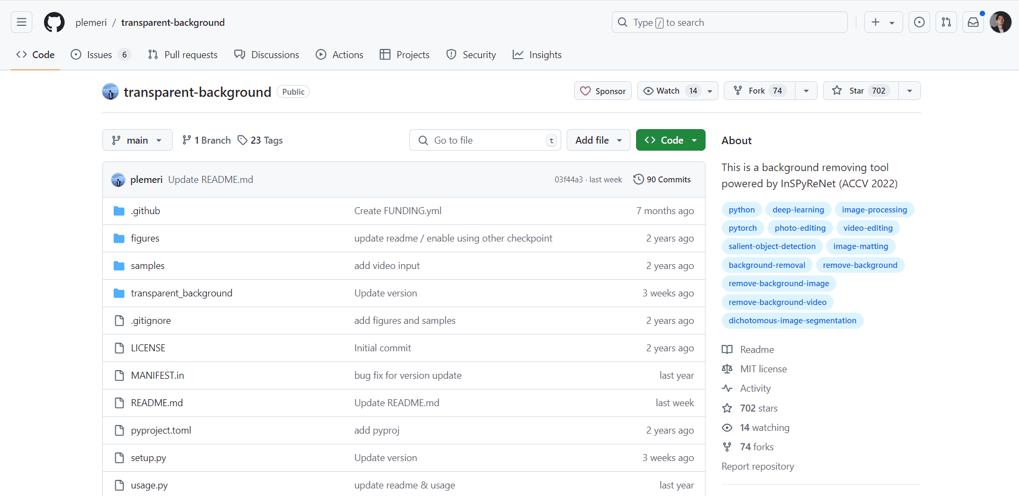This screenshot has width=1019, height=496.
Task: Open the pull requests icon in header
Action: point(946,22)
